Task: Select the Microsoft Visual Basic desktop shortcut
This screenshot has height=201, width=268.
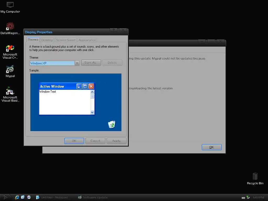Action: (10, 94)
